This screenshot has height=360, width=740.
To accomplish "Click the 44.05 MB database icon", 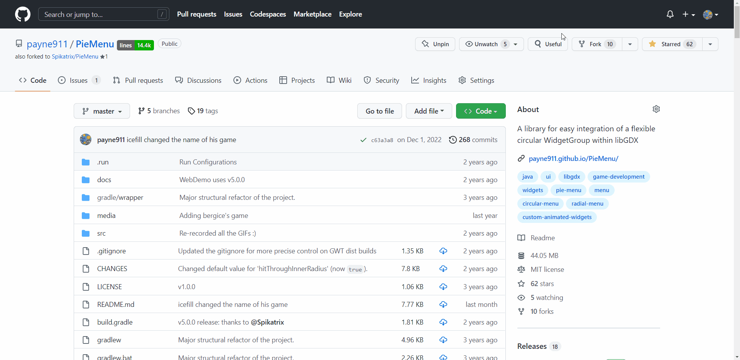I will [521, 256].
